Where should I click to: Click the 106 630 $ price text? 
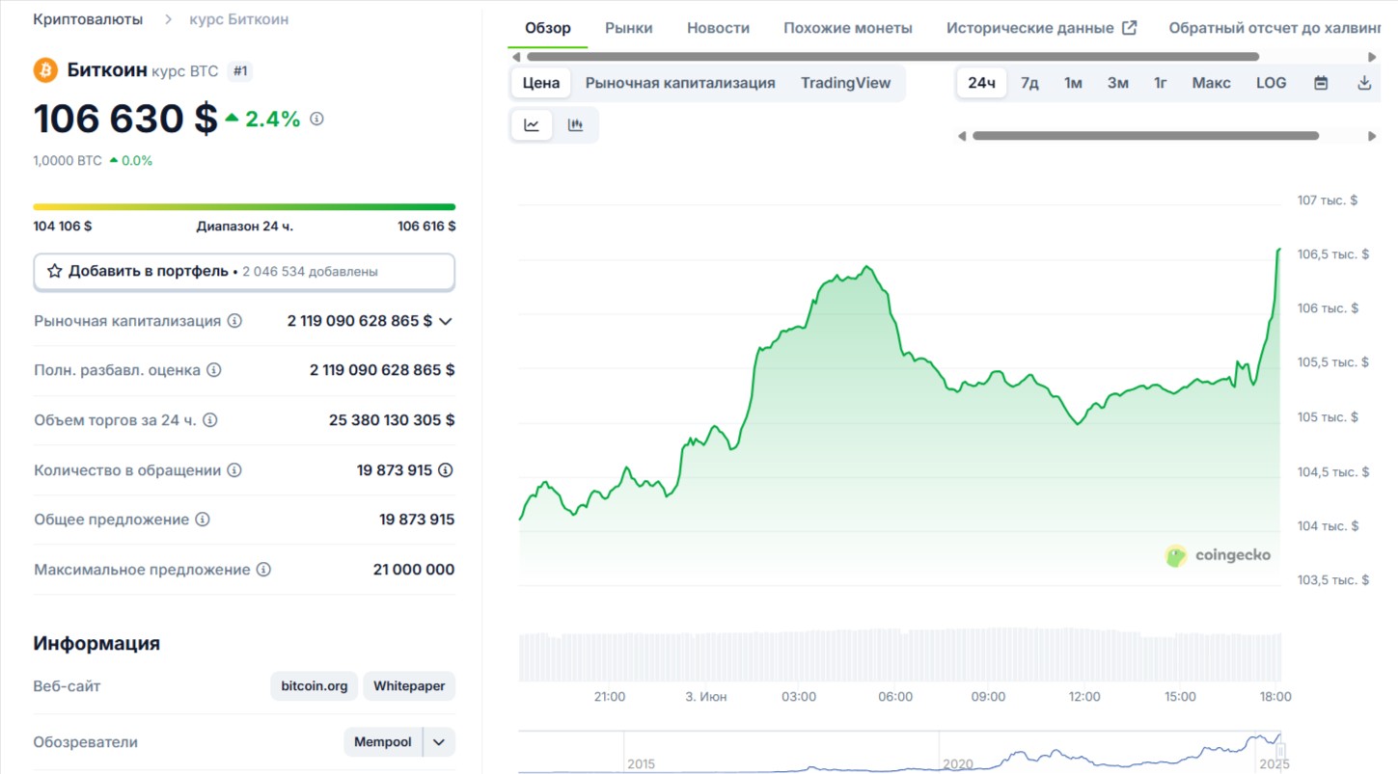pos(125,119)
